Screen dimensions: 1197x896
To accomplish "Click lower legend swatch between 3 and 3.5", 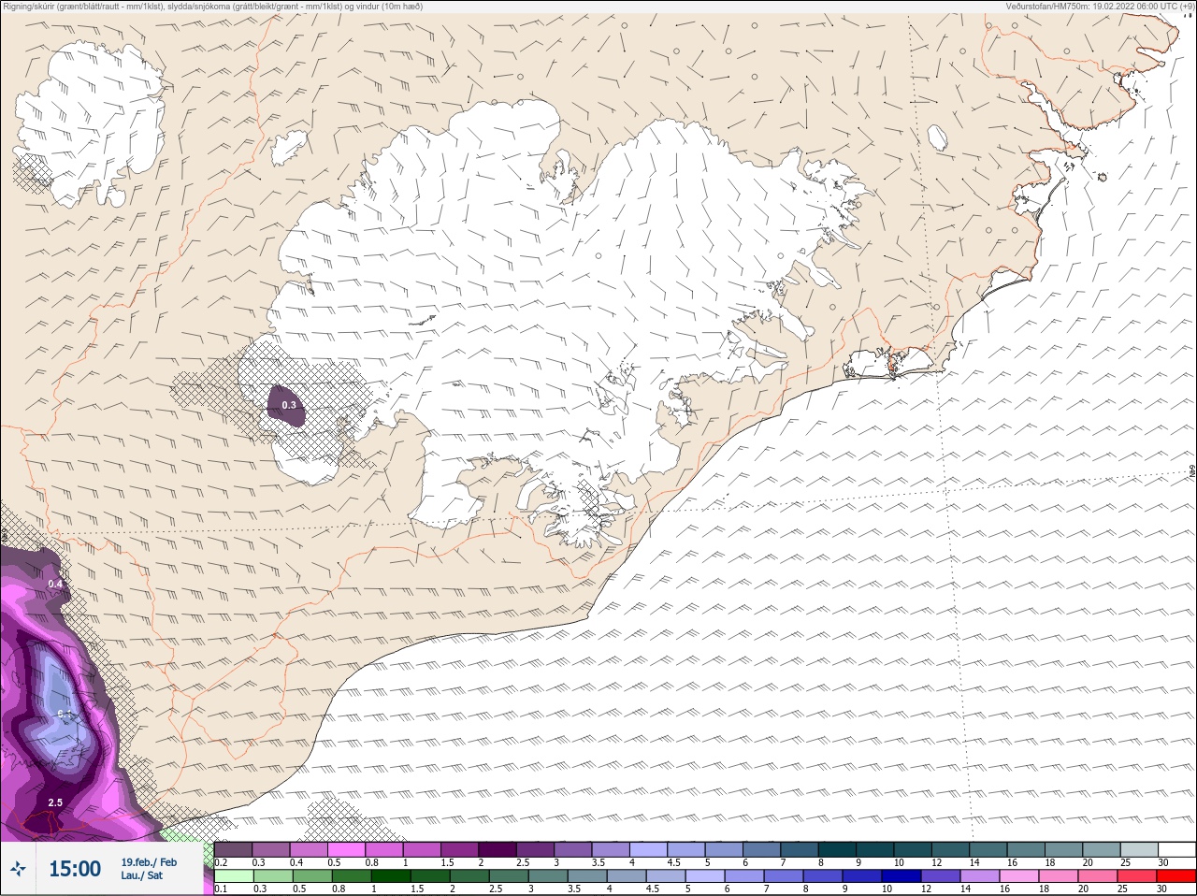I will click(x=547, y=876).
